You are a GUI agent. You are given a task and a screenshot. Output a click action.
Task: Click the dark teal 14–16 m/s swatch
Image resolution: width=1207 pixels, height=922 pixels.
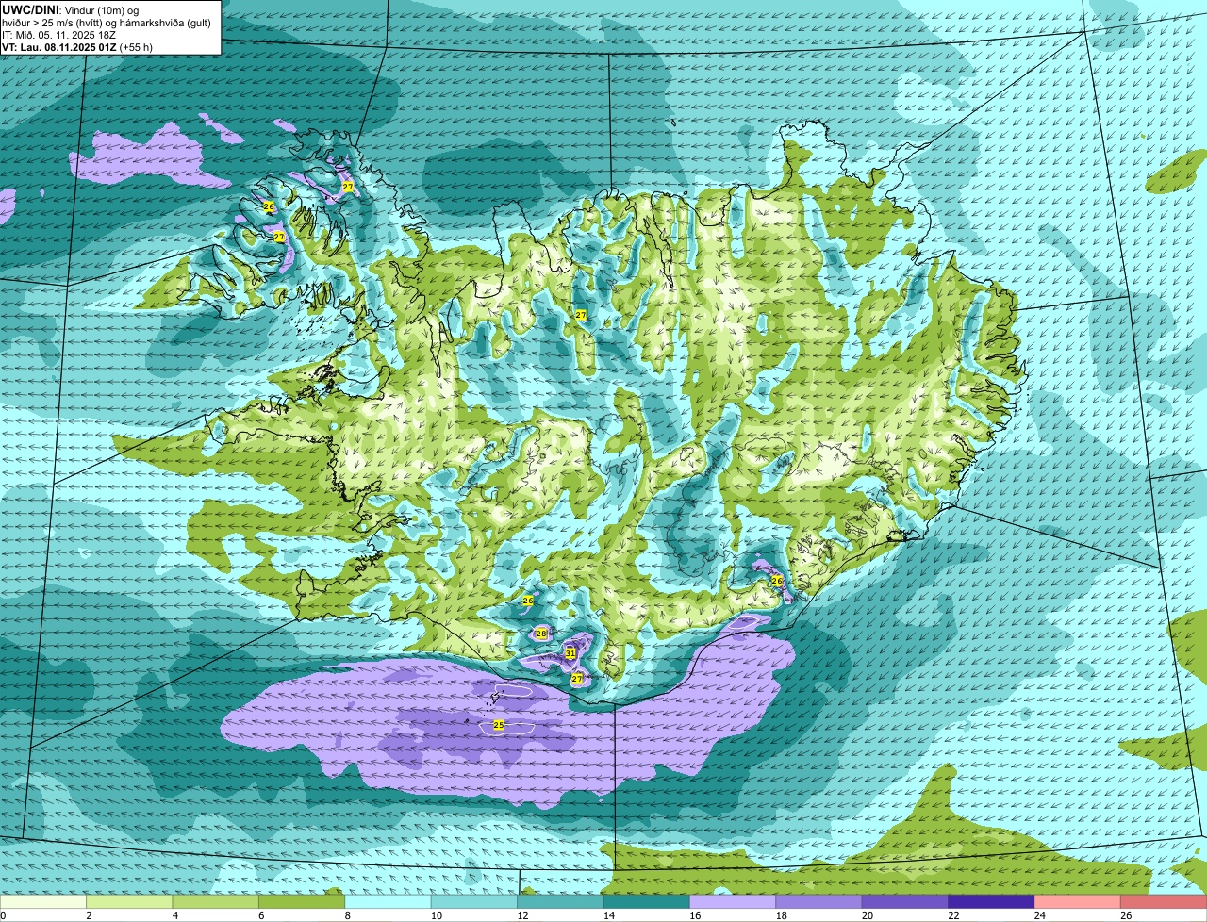646,902
